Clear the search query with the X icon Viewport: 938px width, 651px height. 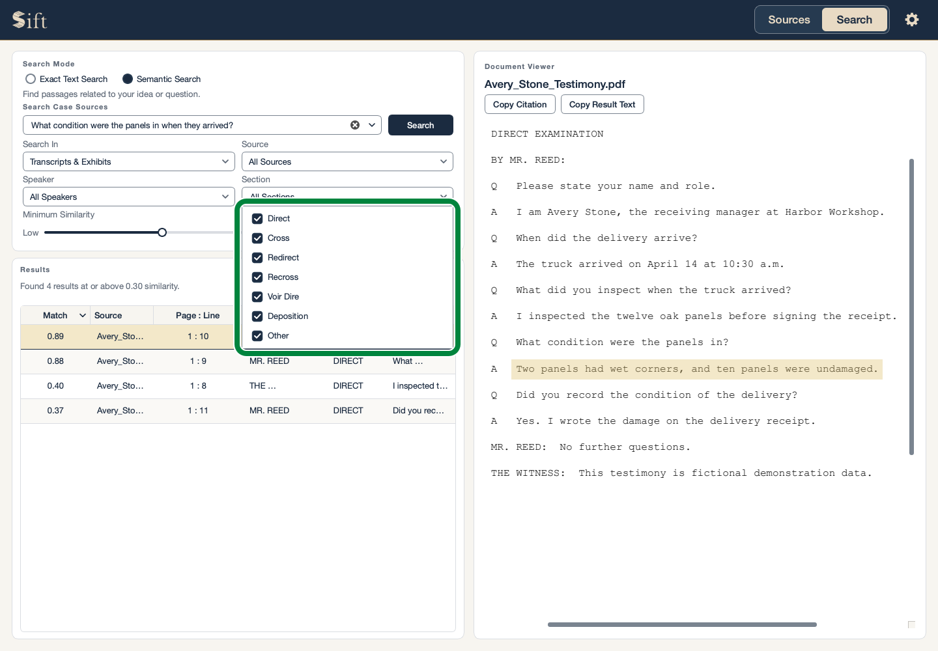tap(355, 125)
